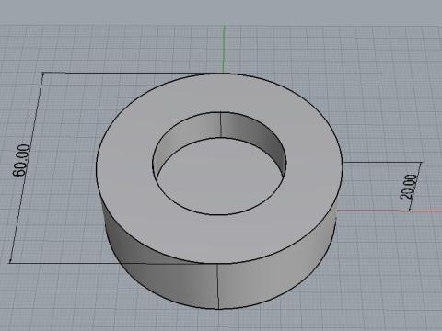Click the green Y axis line

click(x=224, y=49)
